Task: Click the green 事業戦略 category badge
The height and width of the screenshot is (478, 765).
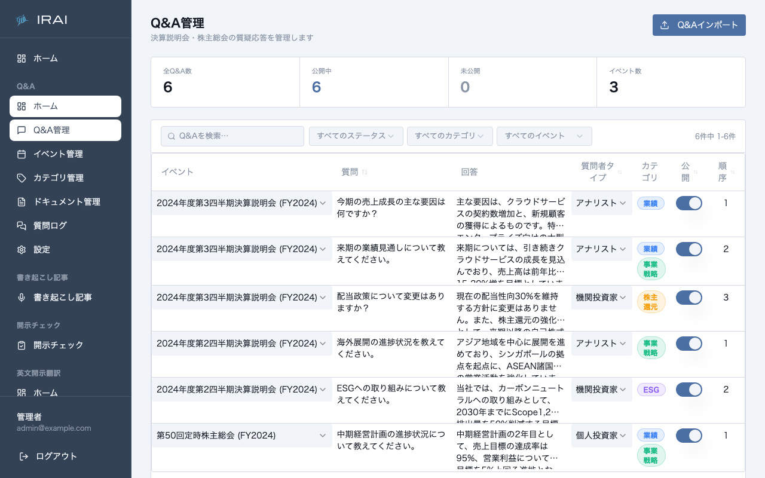Action: 651,269
